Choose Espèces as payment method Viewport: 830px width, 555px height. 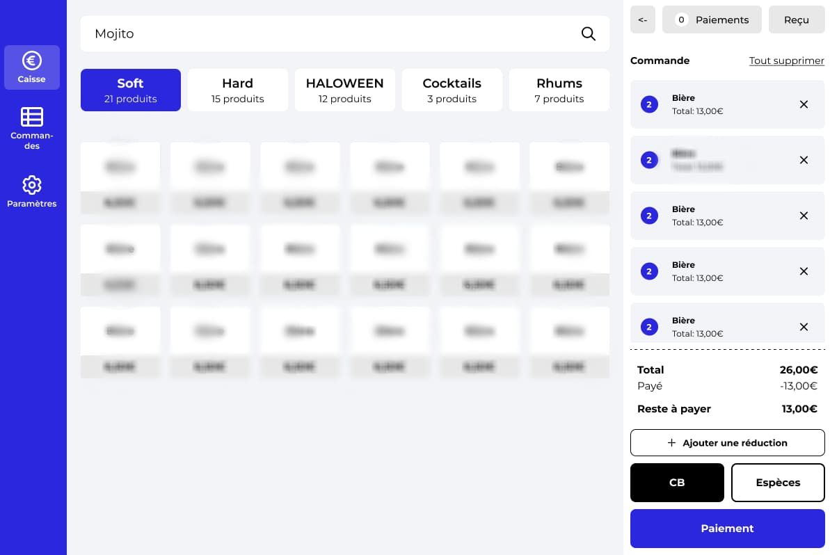[778, 483]
